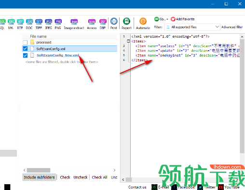Viewport: 245px width, 190px height.
Task: Select Access conversion icon
Action: 92,23
